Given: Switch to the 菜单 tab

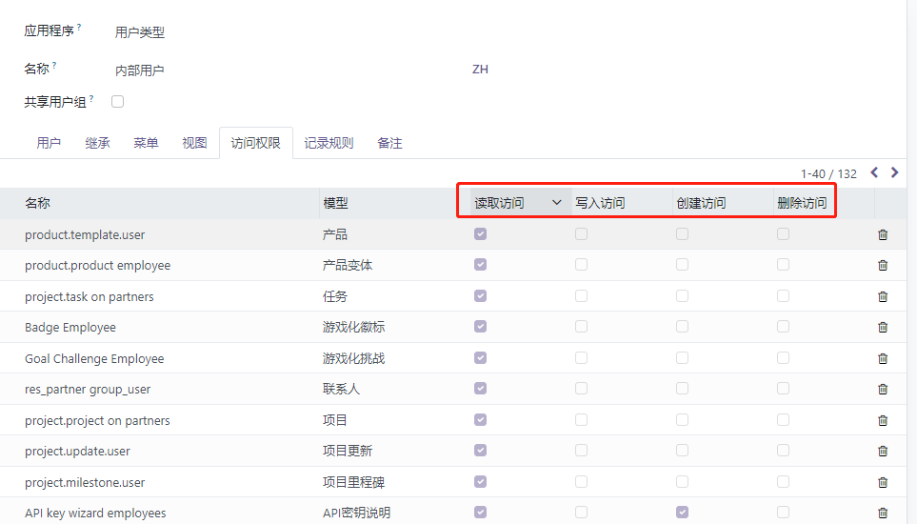Looking at the screenshot, I should point(146,143).
